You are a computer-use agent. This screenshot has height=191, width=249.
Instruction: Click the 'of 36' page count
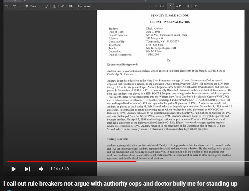[179, 6]
